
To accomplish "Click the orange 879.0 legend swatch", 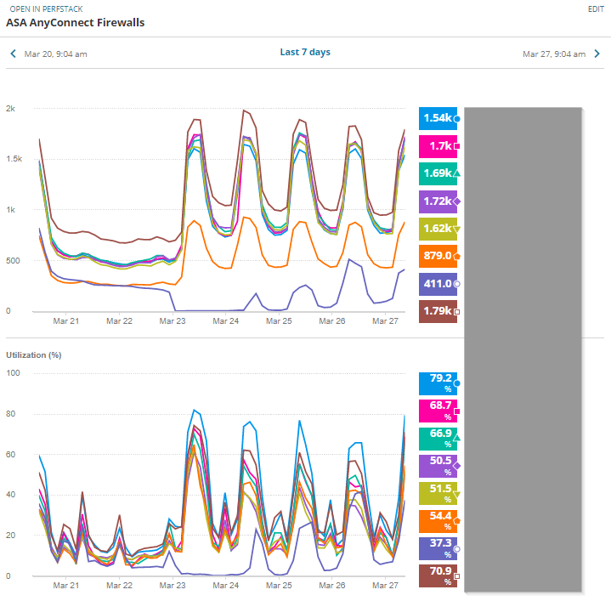I will (438, 256).
